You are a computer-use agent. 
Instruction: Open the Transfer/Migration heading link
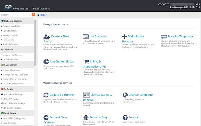[x=180, y=37]
